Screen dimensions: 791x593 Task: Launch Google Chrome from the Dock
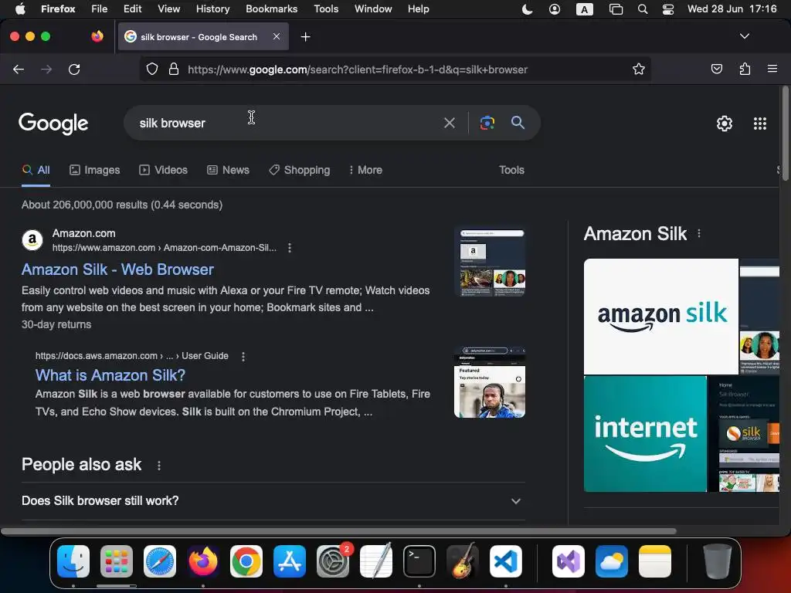[246, 561]
